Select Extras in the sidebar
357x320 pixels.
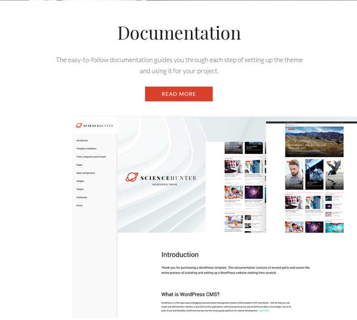tap(79, 205)
